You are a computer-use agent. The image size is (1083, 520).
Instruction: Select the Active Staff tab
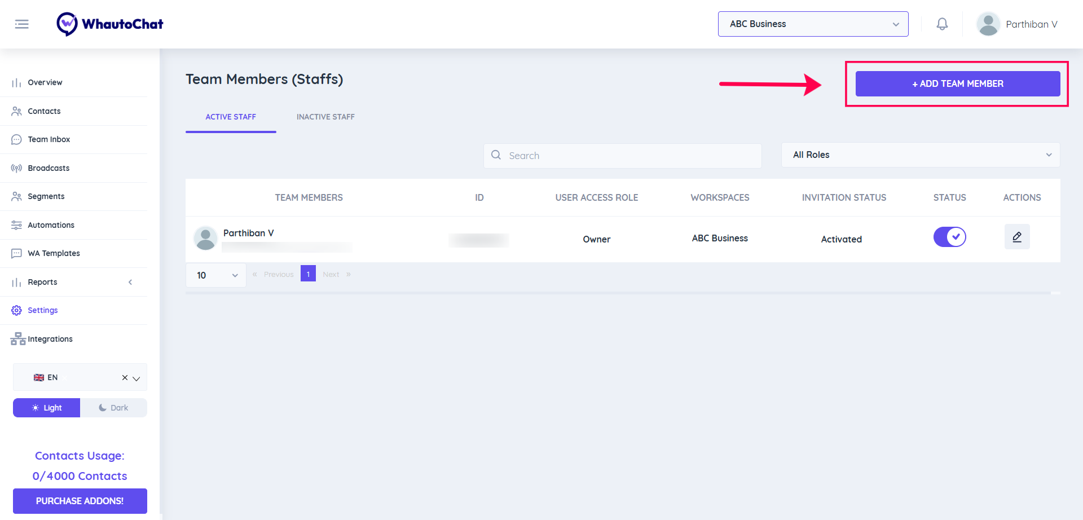pyautogui.click(x=231, y=117)
